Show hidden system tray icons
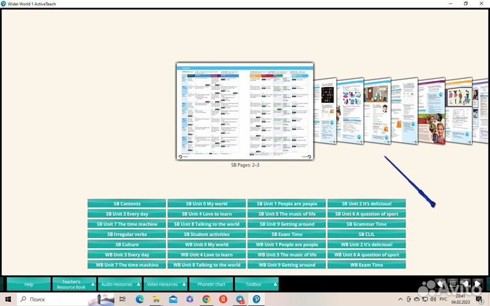The width and height of the screenshot is (490, 306). click(x=400, y=299)
